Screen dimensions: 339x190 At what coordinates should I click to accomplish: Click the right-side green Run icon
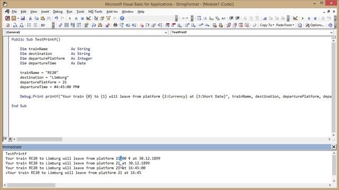302,18
